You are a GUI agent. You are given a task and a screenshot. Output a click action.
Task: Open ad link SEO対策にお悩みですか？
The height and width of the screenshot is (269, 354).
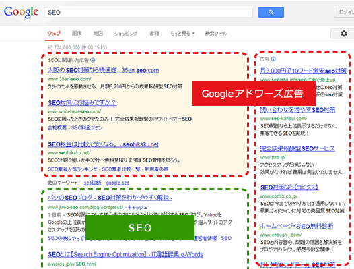[82, 102]
